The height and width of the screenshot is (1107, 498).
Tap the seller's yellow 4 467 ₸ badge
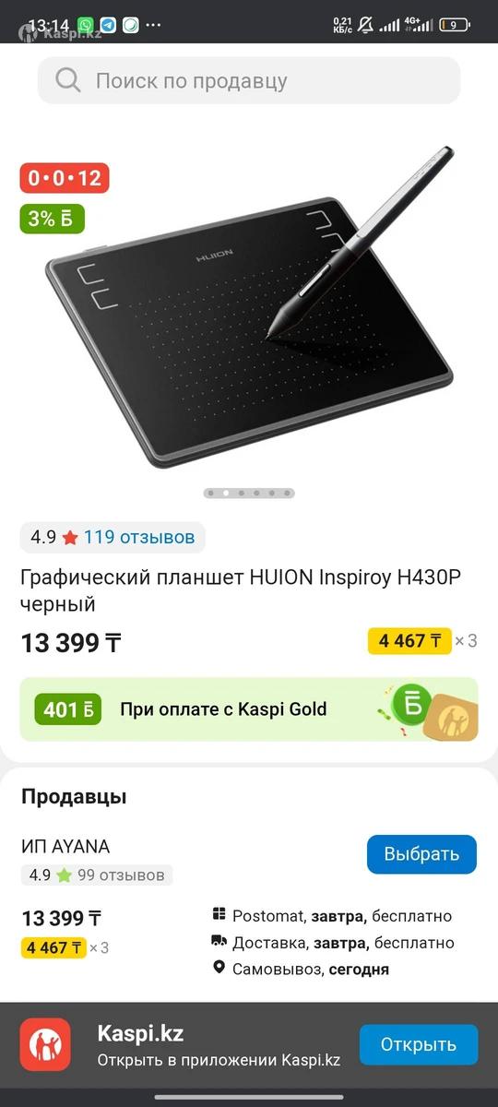(x=53, y=947)
